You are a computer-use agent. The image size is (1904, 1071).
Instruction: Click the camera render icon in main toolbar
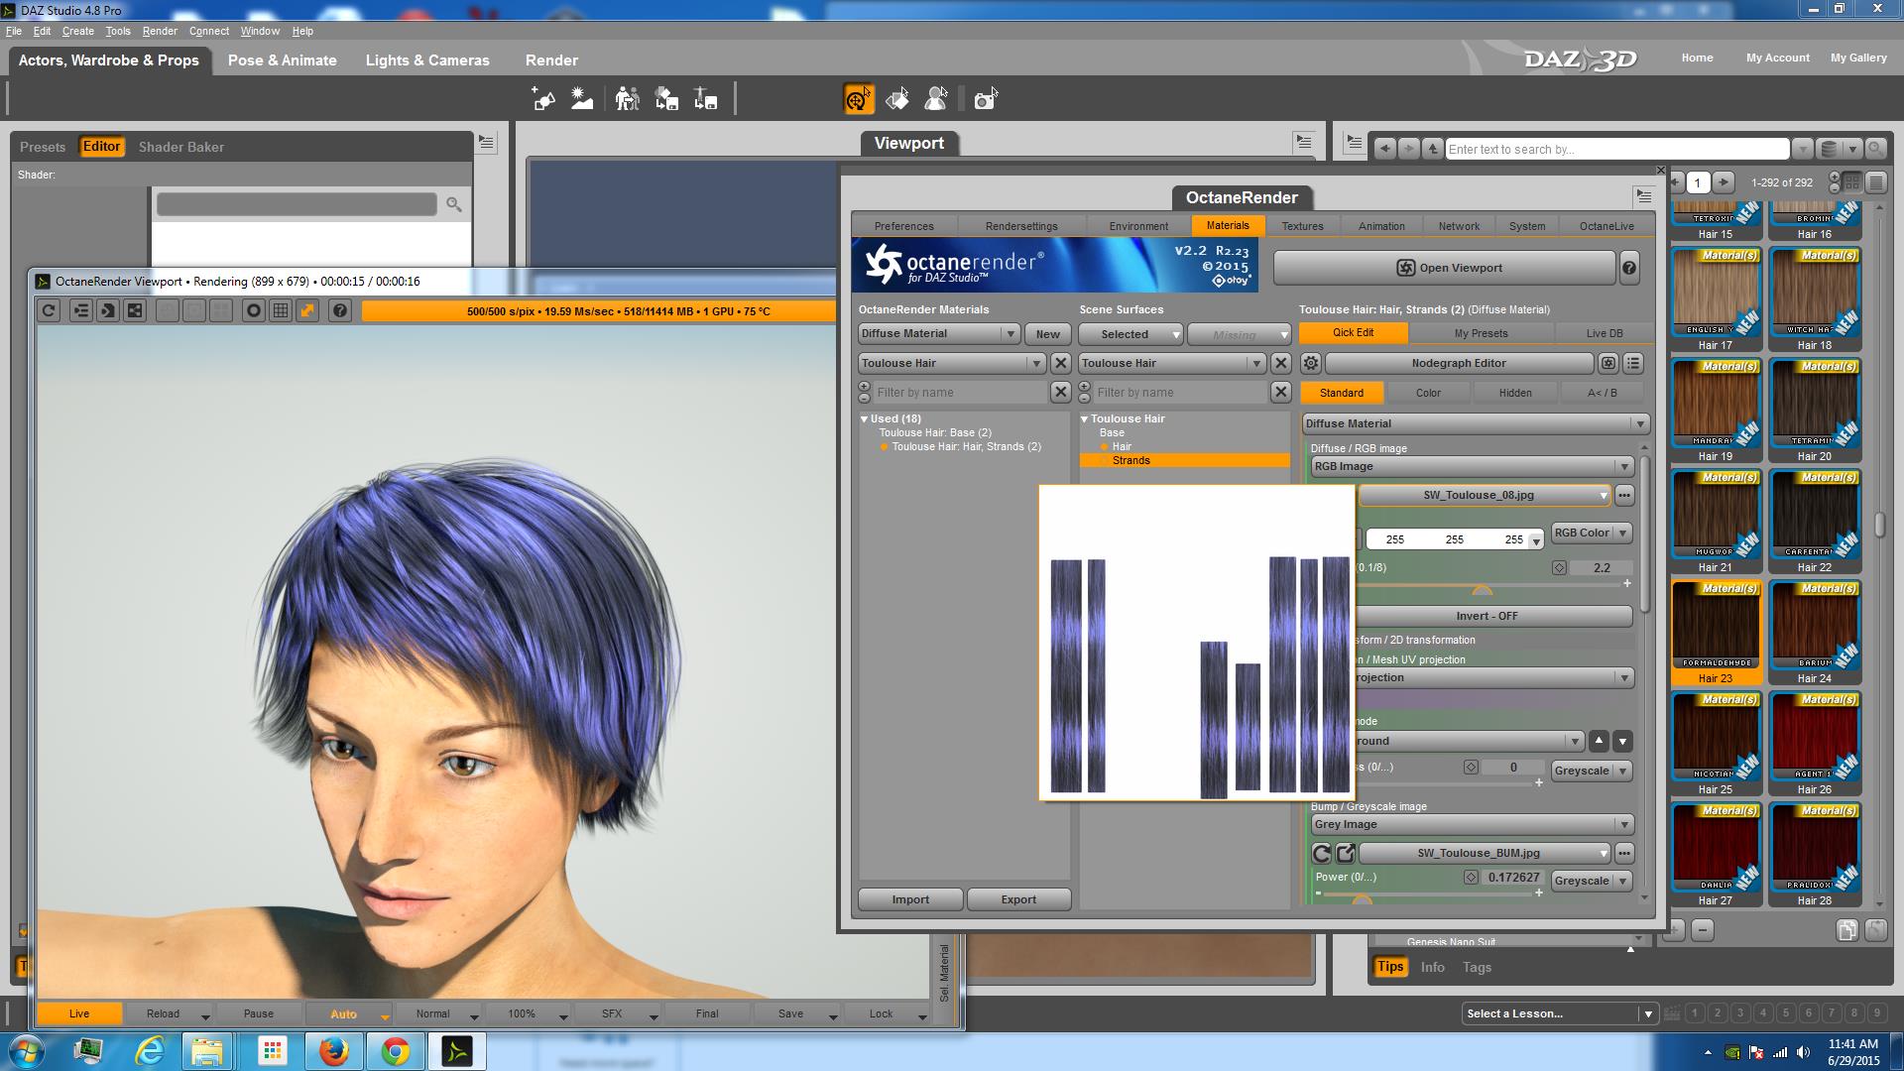click(x=985, y=99)
